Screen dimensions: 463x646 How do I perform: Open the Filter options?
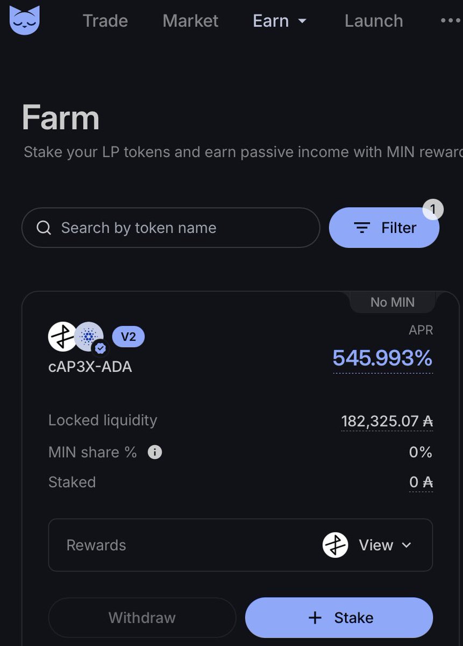(x=384, y=228)
